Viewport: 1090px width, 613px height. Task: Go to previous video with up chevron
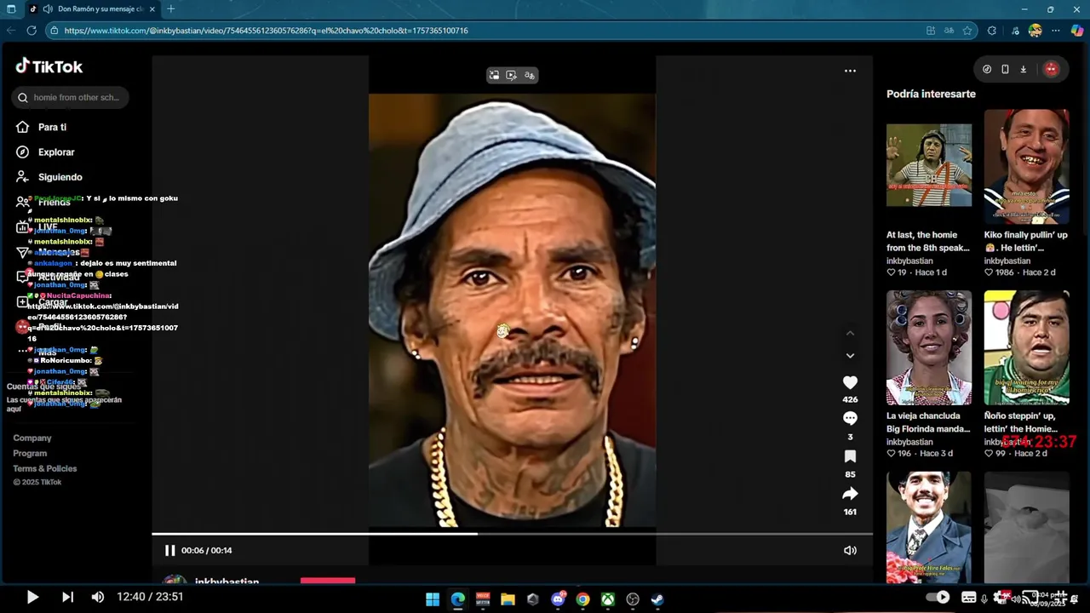tap(850, 333)
